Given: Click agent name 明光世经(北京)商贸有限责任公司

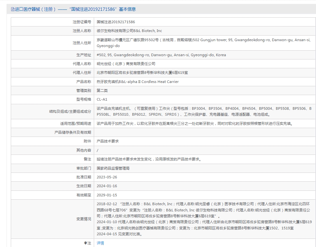Looking at the screenshot, I should tap(126, 64).
